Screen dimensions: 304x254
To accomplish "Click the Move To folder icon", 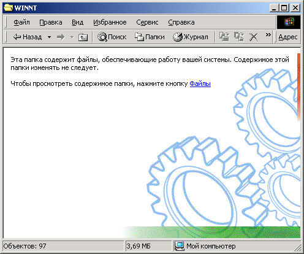I will (x=224, y=37).
